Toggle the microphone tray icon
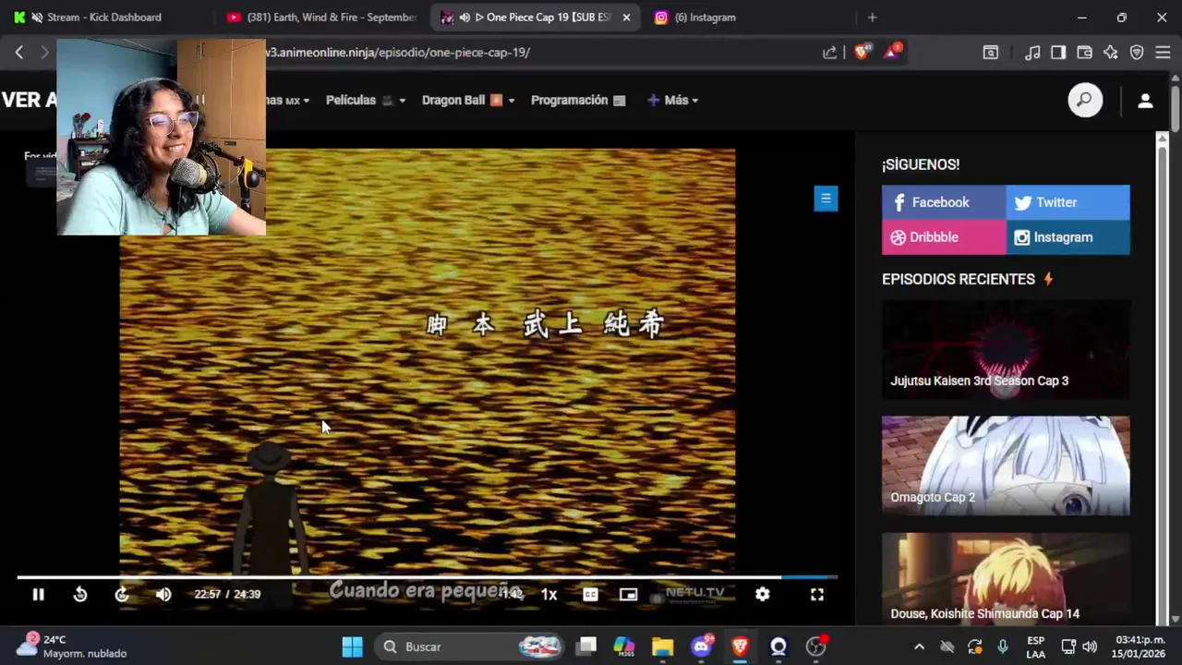1182x665 pixels. [x=1003, y=647]
